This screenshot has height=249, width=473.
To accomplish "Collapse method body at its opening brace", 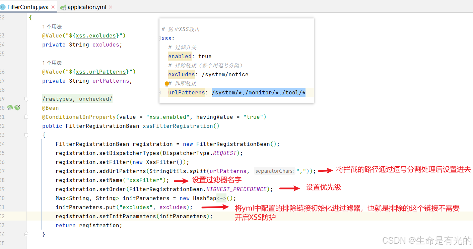I will click(26, 135).
